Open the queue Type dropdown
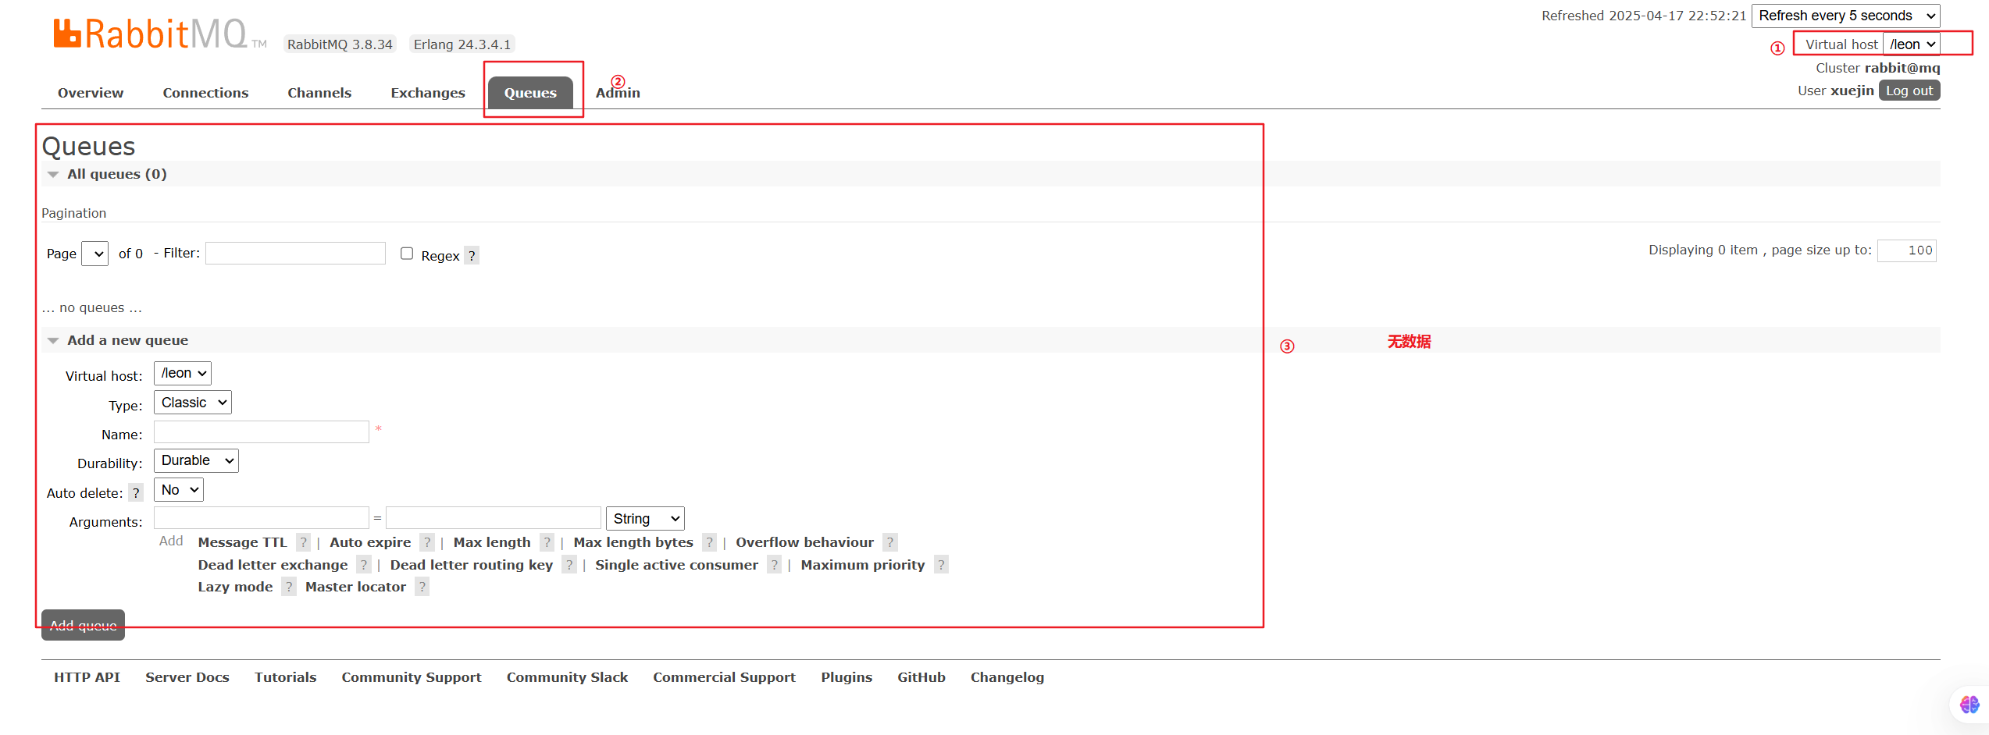Viewport: 1989px width, 735px height. click(193, 403)
